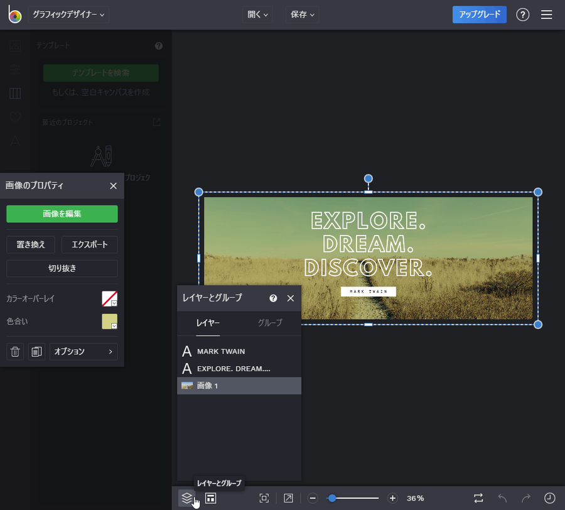Duplicate image with copy icon

[x=36, y=352]
